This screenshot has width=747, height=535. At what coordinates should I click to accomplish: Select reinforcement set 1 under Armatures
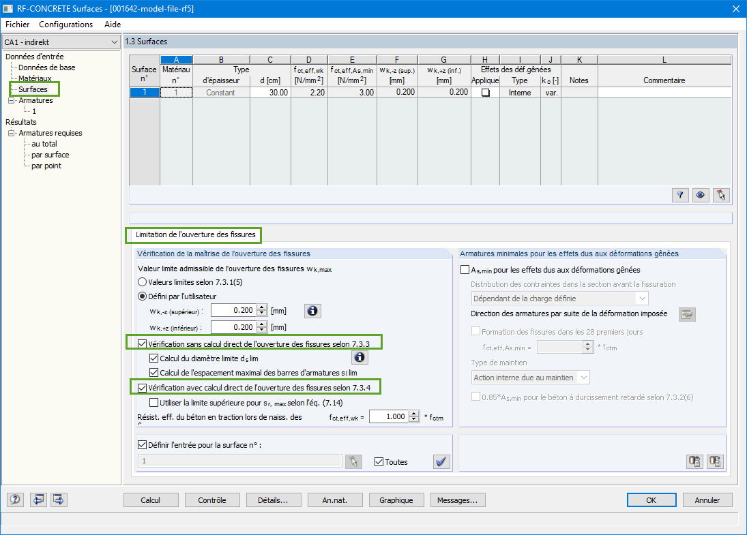pyautogui.click(x=34, y=111)
